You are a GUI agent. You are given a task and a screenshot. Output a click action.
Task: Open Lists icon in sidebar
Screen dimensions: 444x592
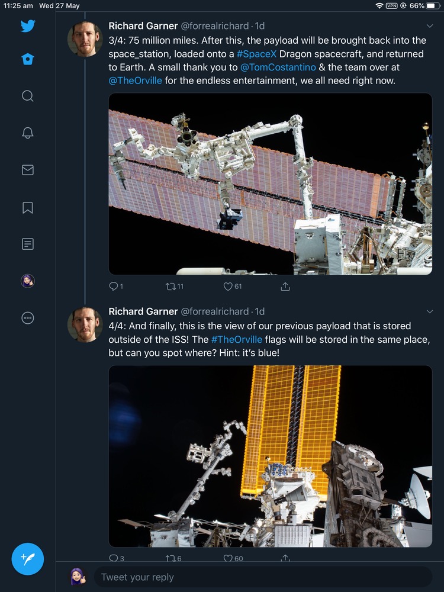pos(27,244)
